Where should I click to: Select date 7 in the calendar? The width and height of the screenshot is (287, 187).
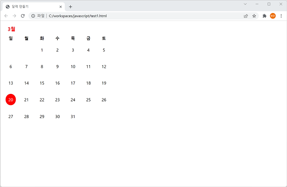pos(26,67)
